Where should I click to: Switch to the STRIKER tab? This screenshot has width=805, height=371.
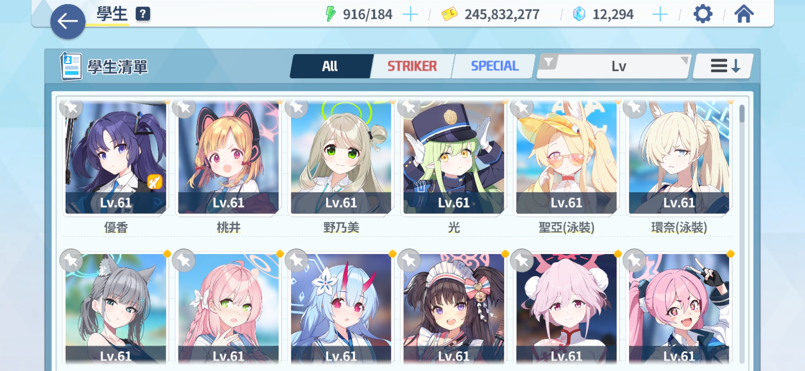coord(412,66)
